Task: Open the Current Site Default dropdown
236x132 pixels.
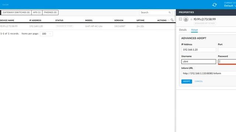Action: (230, 5)
